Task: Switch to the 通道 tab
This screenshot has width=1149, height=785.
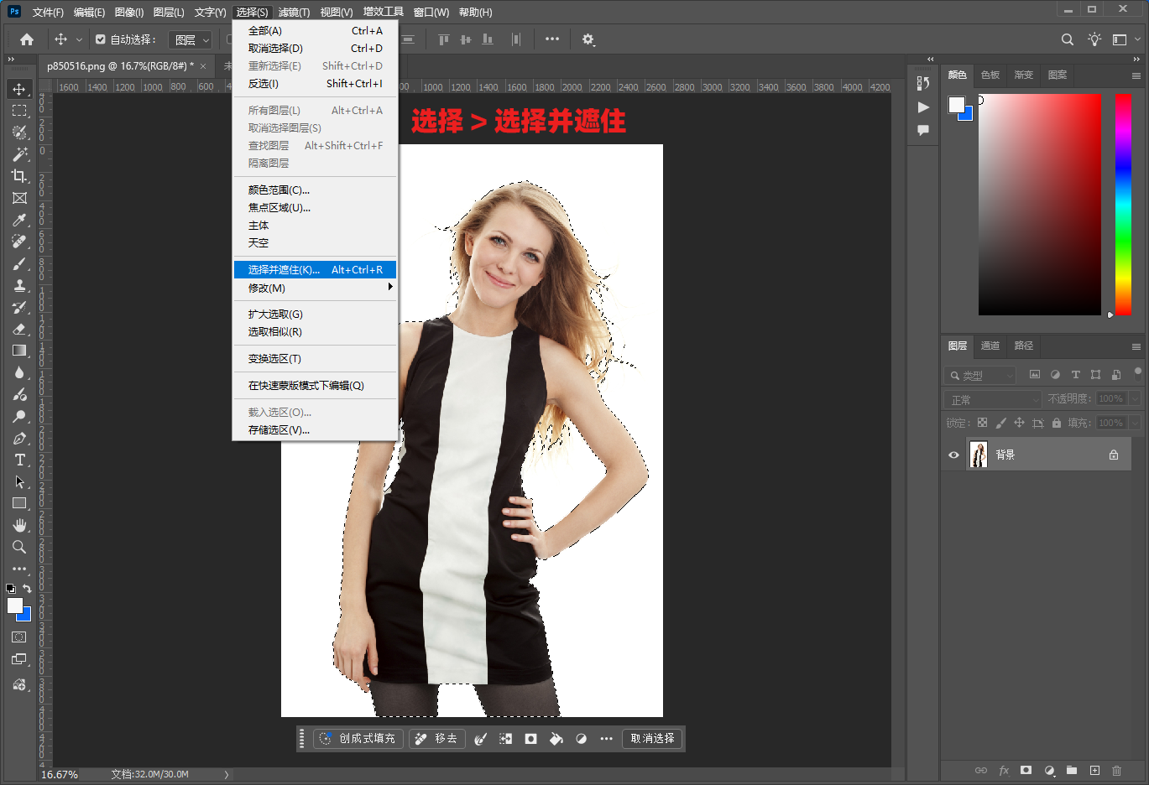Action: coord(990,346)
